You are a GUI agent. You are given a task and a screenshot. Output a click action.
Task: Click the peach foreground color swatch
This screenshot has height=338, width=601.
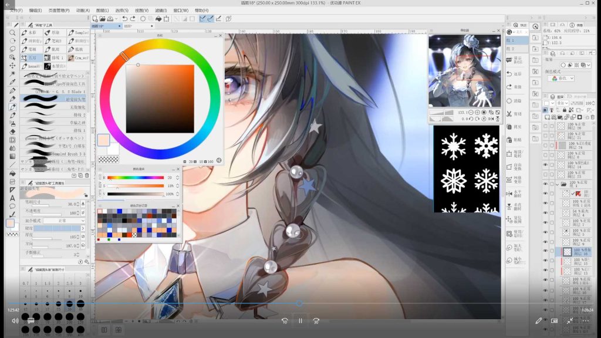point(103,140)
